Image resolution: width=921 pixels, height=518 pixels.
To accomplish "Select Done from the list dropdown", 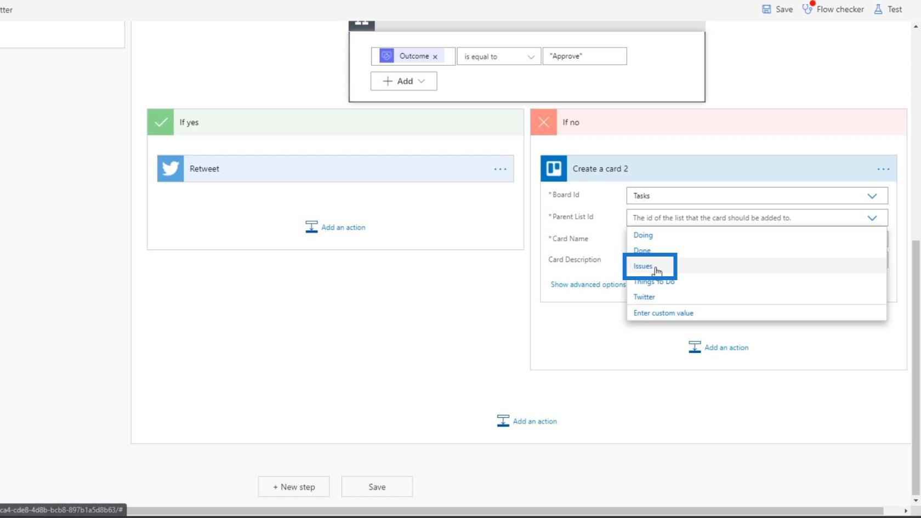I will pos(642,251).
